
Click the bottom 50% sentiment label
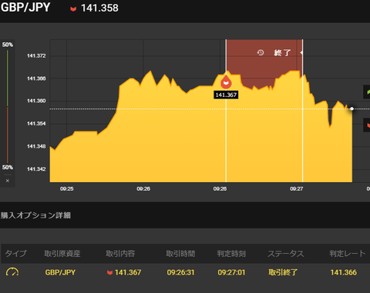pyautogui.click(x=8, y=168)
